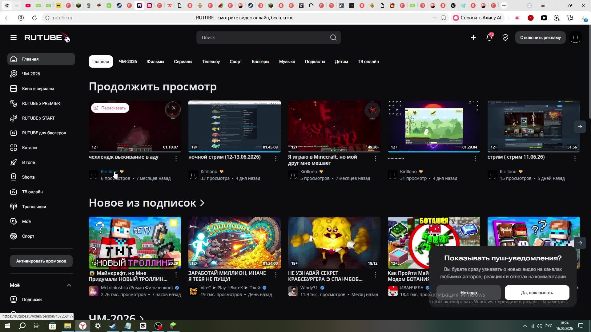
Task: Switch to the Подкасты tab
Action: tap(315, 61)
